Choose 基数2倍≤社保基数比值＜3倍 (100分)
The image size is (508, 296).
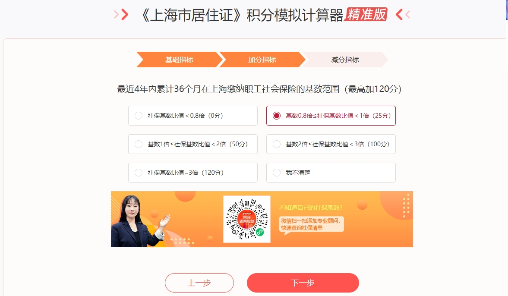pyautogui.click(x=331, y=144)
